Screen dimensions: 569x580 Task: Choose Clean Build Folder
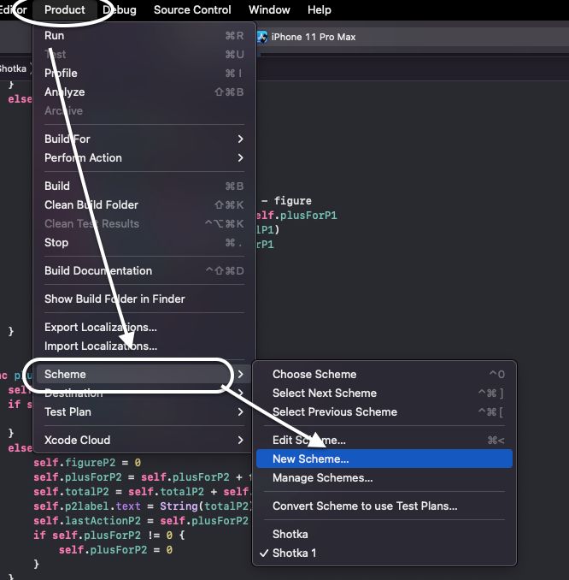(x=144, y=205)
